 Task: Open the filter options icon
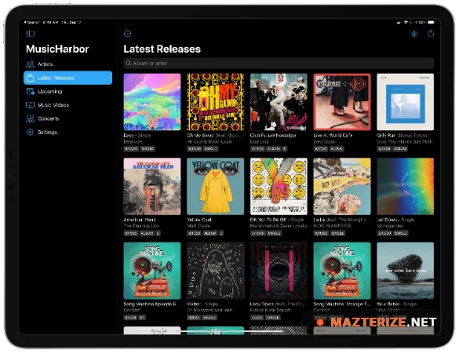(x=414, y=34)
